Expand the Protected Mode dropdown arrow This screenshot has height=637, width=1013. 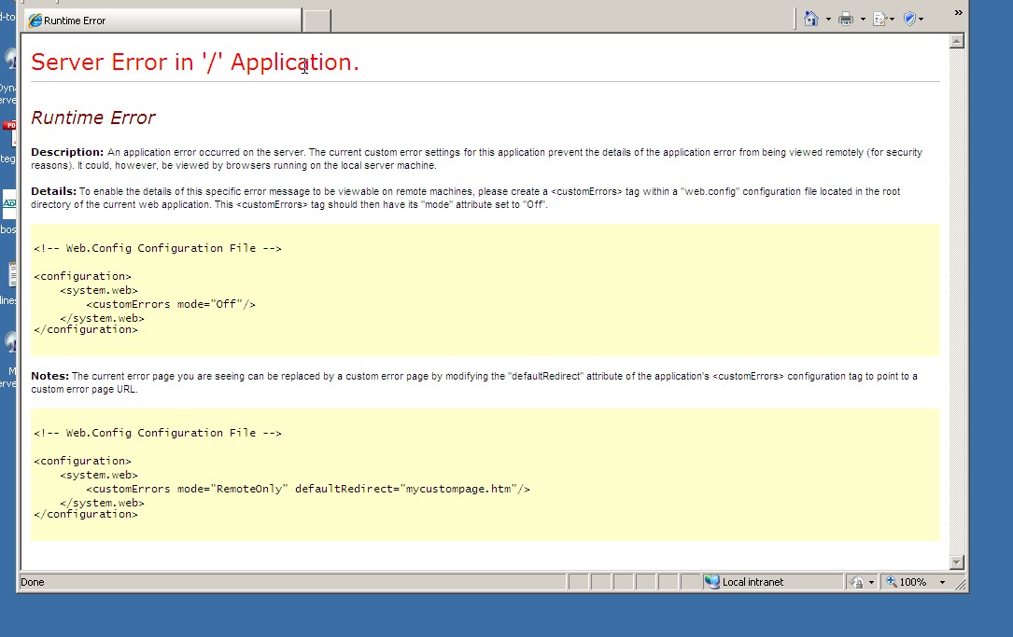tap(871, 582)
